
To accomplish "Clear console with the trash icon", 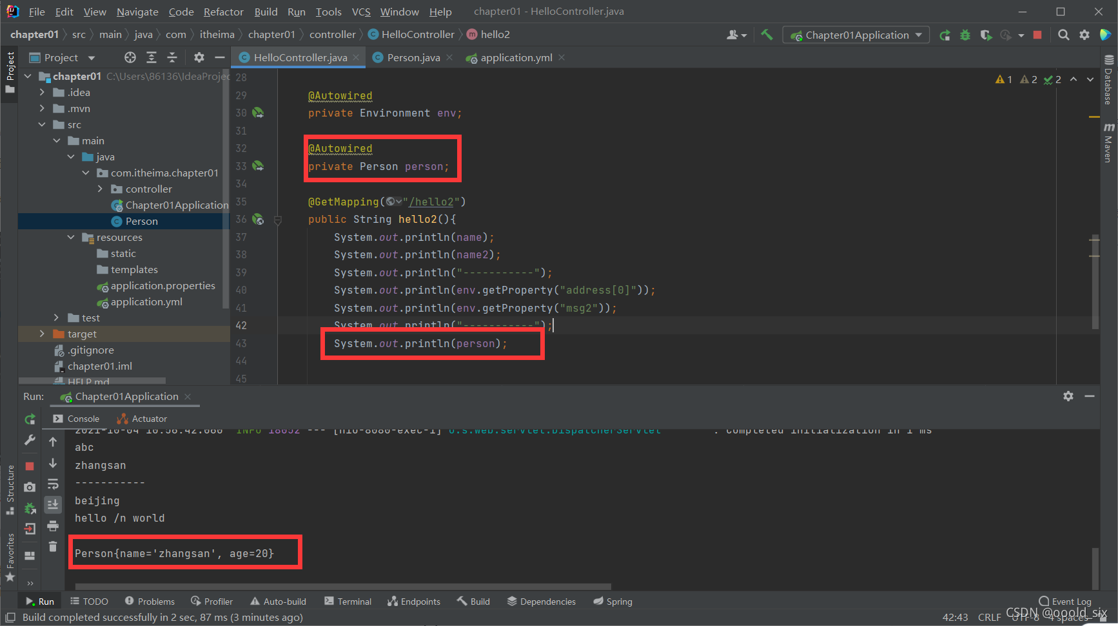I will (53, 547).
